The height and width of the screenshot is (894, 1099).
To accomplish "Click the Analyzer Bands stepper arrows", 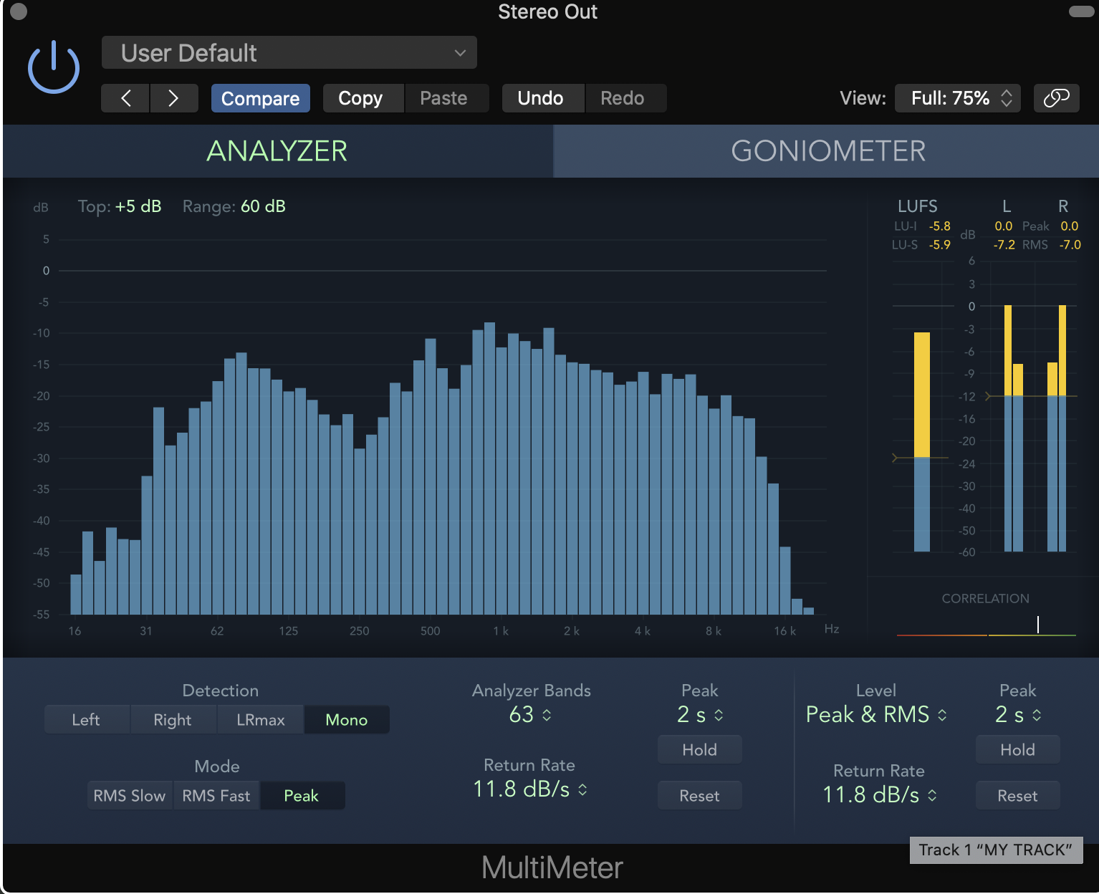I will [x=547, y=714].
